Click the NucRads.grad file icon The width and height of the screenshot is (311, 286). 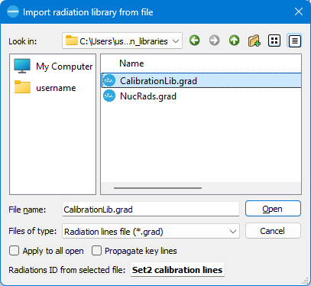(109, 96)
